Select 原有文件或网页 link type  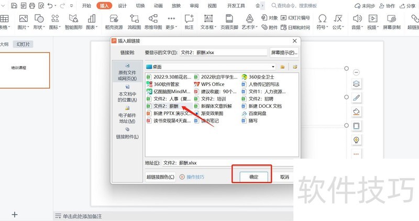127,72
